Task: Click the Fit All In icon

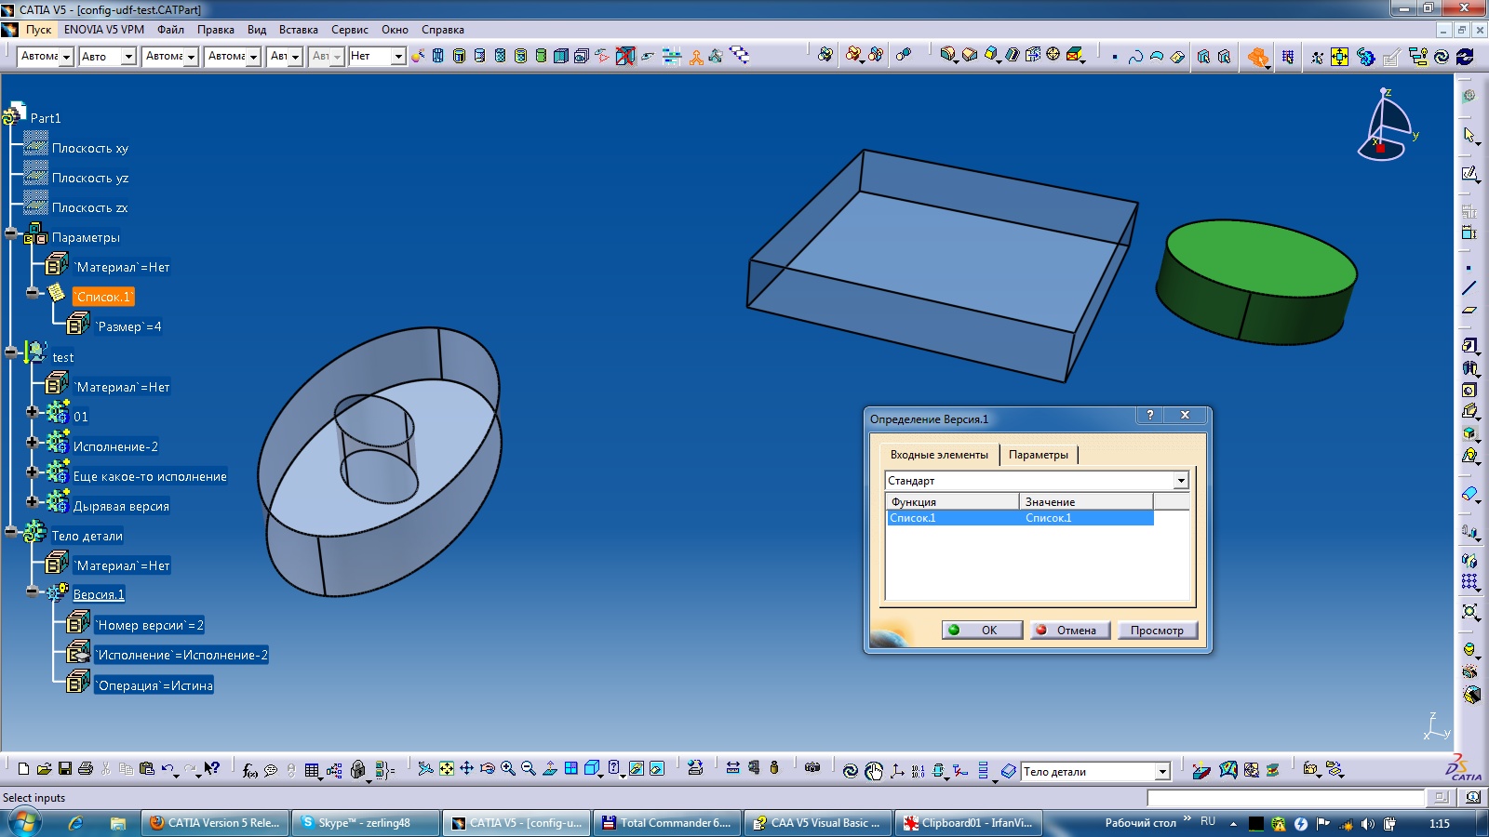Action: pyautogui.click(x=447, y=768)
